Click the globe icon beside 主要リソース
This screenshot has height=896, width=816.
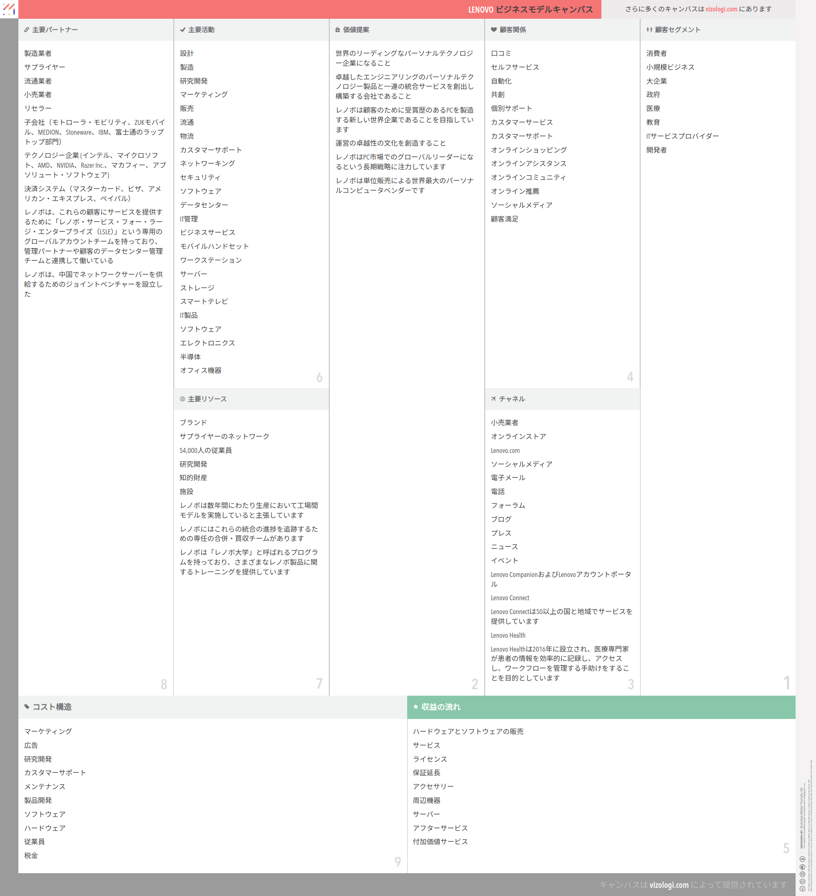pos(182,399)
